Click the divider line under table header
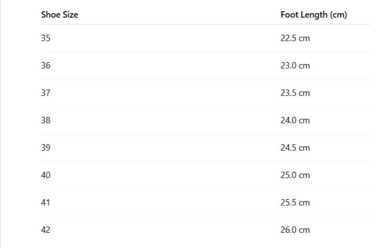 click(x=196, y=24)
